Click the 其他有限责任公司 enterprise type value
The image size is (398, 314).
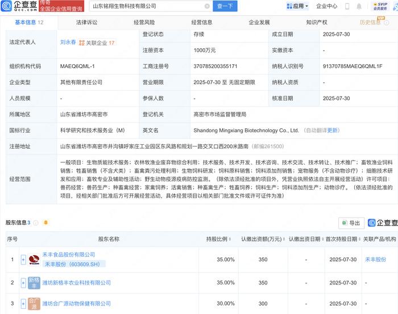(x=81, y=82)
